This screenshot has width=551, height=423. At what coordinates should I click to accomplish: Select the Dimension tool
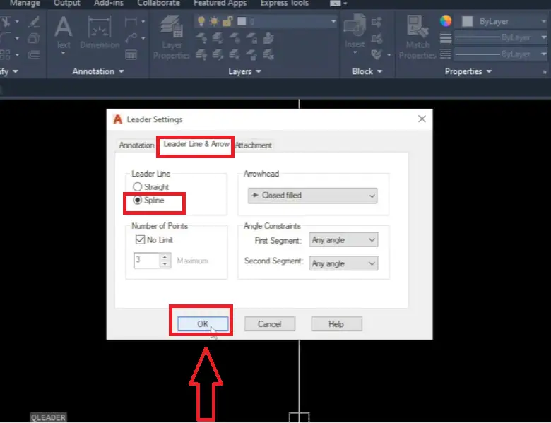coord(100,32)
